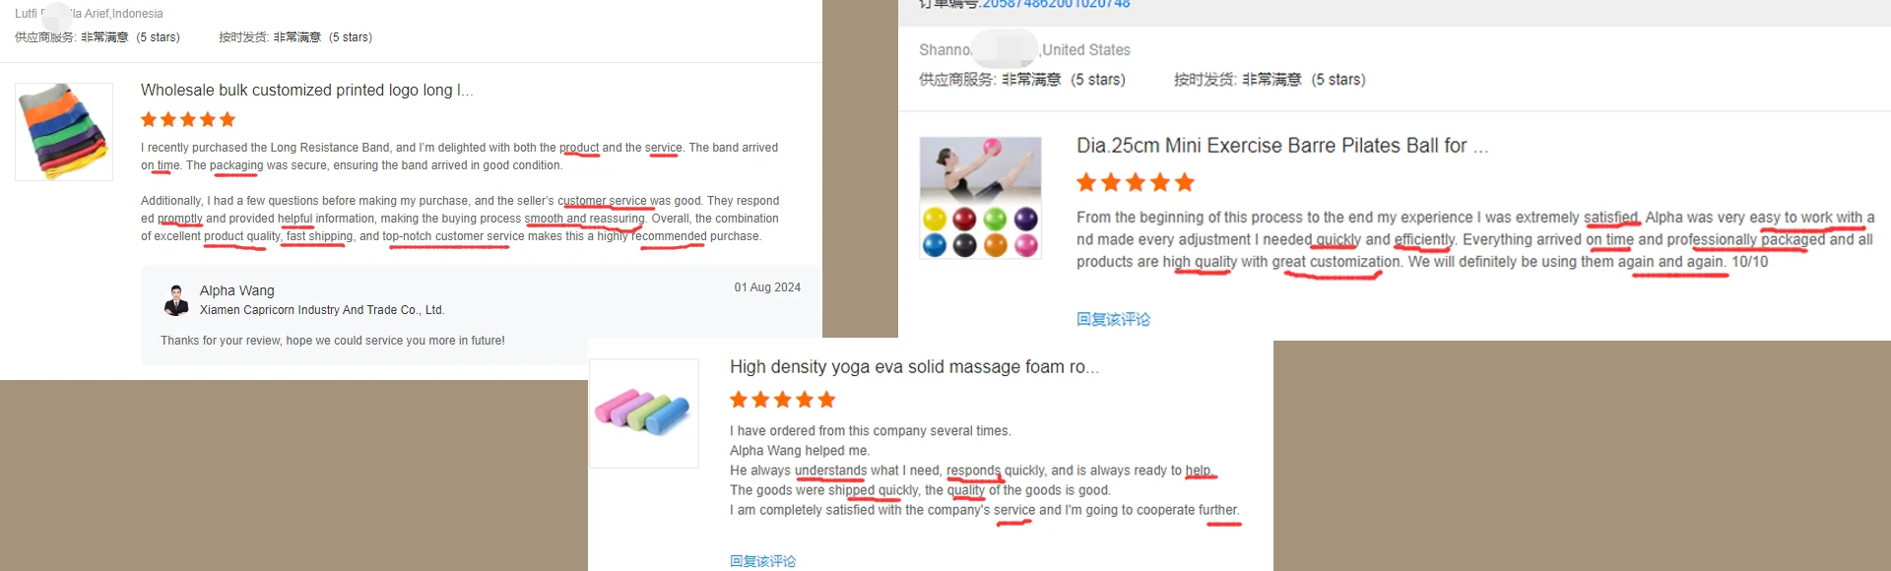Viewport: 1891px width, 571px height.
Task: Open the Pilates ball product thumbnail
Action: (x=980, y=198)
